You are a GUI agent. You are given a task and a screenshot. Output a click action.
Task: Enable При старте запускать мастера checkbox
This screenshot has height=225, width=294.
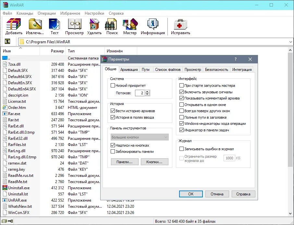coord(181,86)
